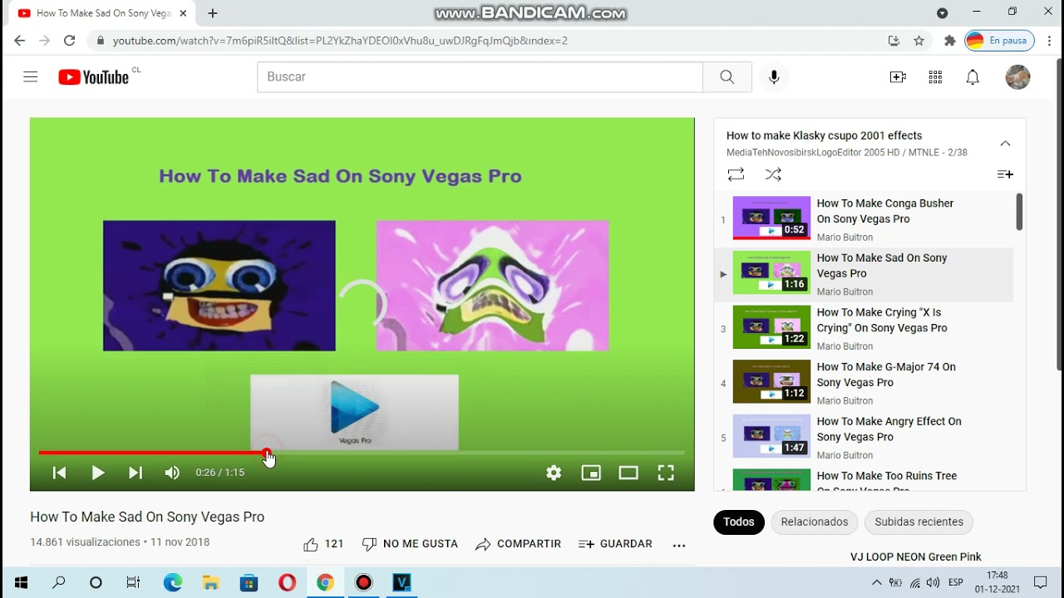Open the notifications bell

(973, 77)
